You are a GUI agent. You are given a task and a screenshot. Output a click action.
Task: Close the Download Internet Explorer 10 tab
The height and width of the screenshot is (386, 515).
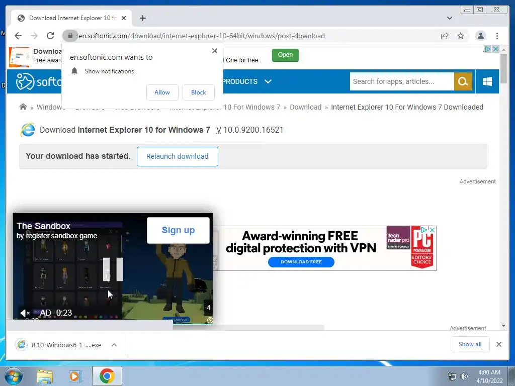pos(124,18)
